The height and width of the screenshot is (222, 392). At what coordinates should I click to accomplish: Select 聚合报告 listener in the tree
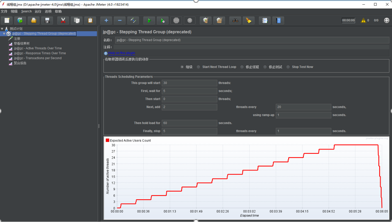20,63
